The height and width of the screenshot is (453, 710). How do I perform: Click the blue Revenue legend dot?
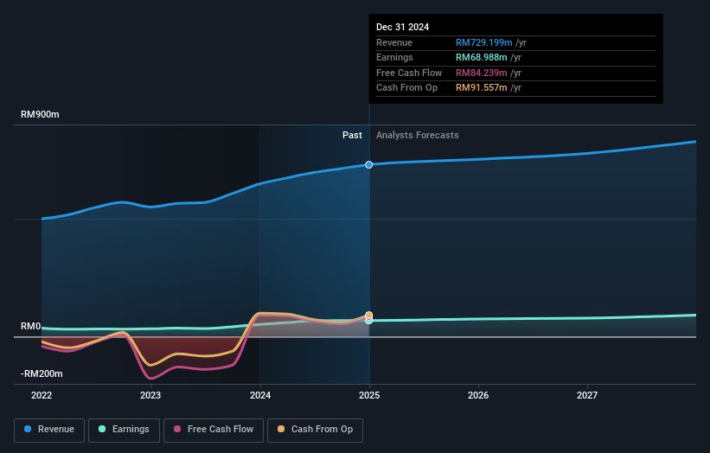(29, 429)
